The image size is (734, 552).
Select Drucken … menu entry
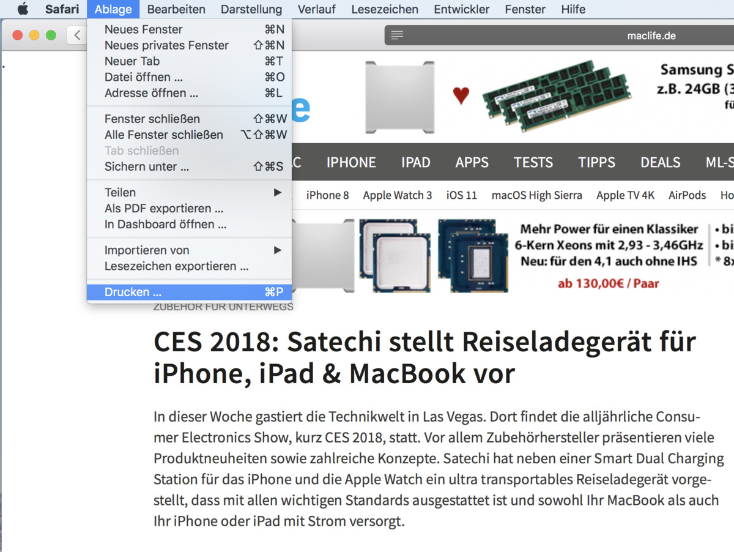point(189,292)
